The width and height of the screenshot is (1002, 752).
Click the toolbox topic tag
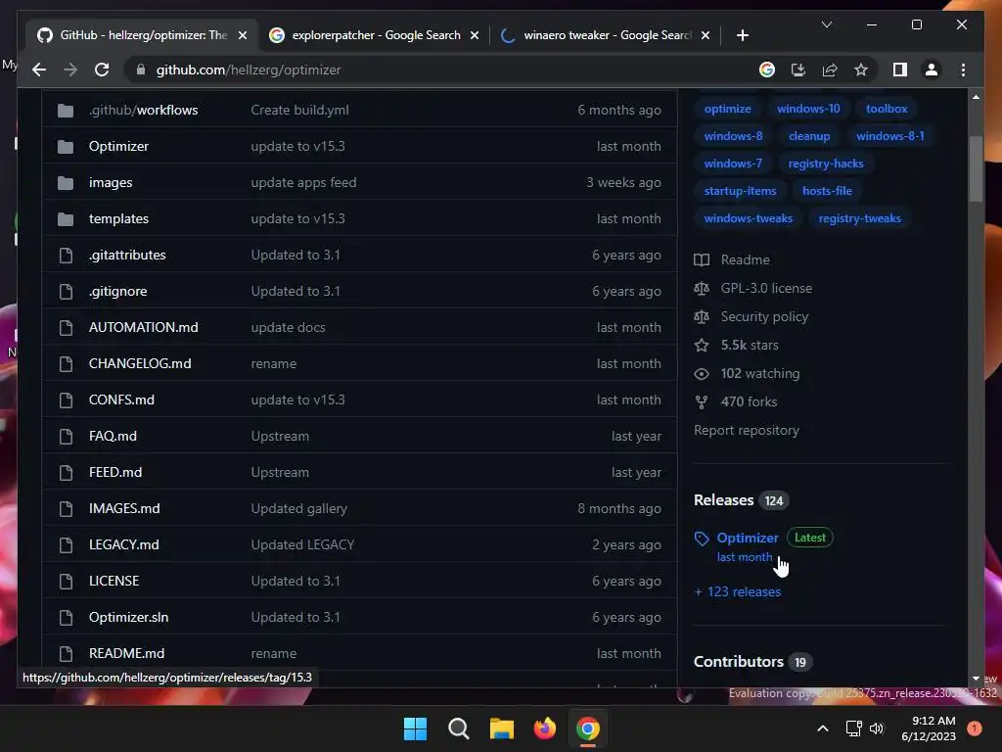(887, 109)
